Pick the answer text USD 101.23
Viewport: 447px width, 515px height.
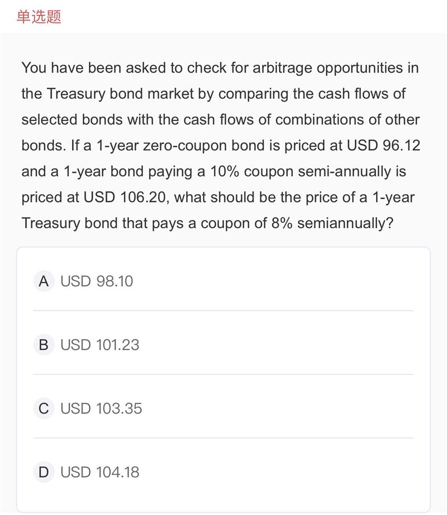100,345
